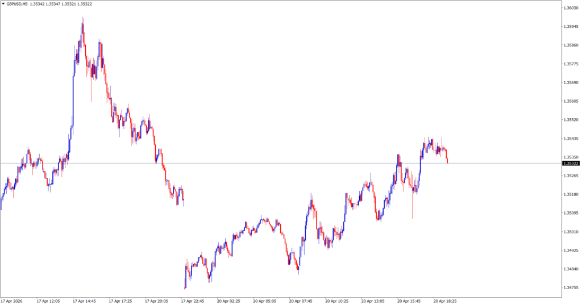Screen dimensions: 582x305
Task: Click the triangle arrow beside GBPUSD,M5
Action: coord(3,4)
